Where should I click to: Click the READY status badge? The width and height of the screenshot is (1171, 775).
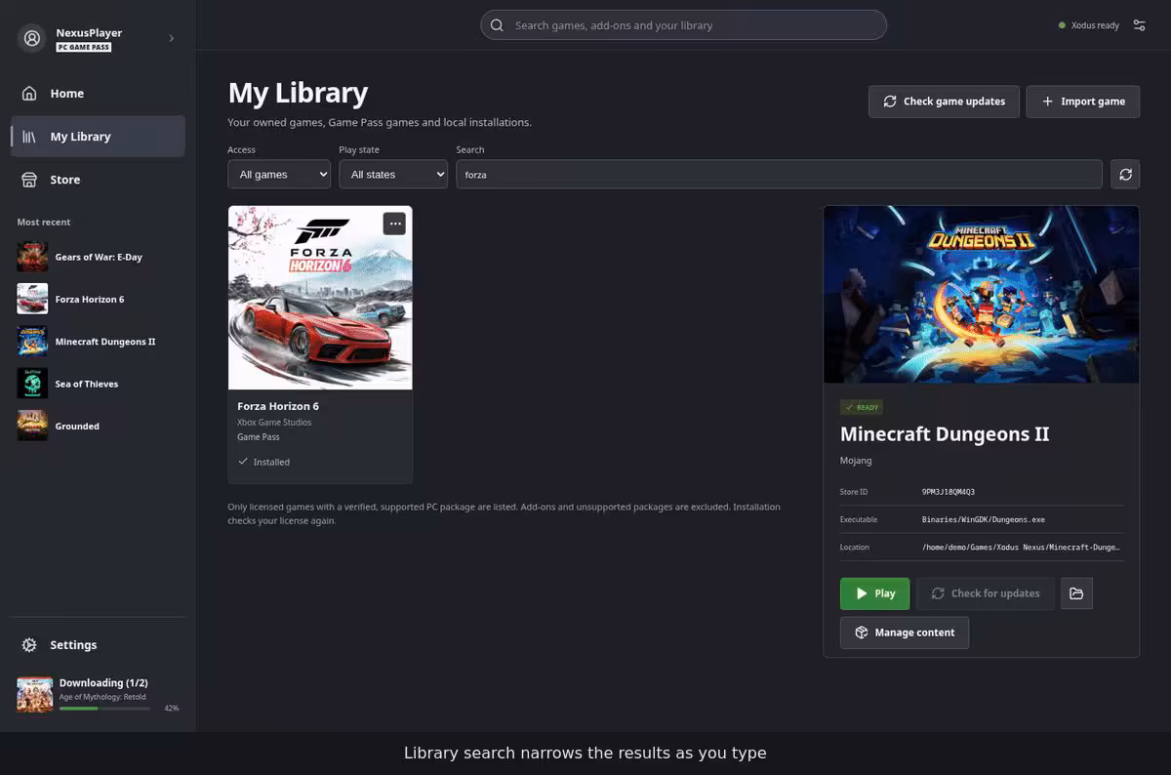pyautogui.click(x=862, y=407)
